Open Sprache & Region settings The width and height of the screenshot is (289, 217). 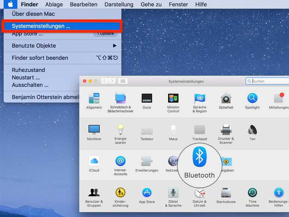pos(200,103)
